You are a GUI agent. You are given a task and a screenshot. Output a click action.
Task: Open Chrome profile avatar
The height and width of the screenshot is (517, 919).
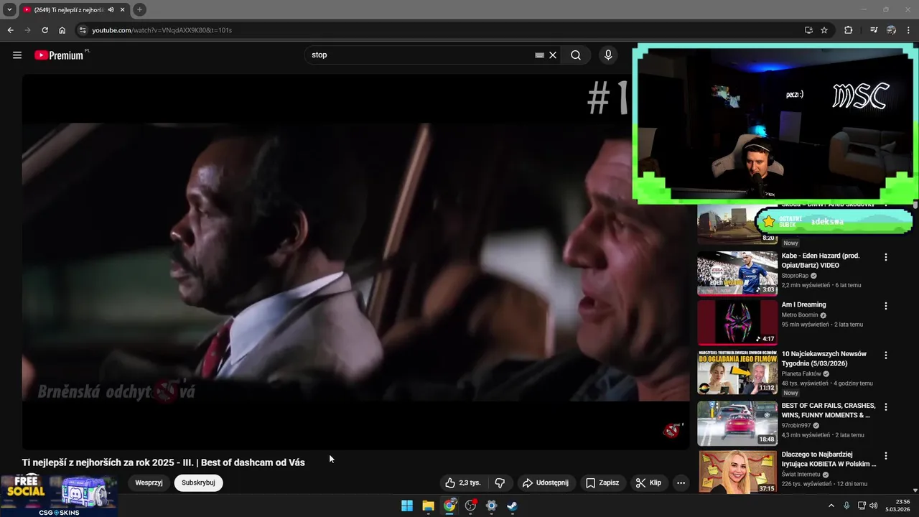(891, 30)
